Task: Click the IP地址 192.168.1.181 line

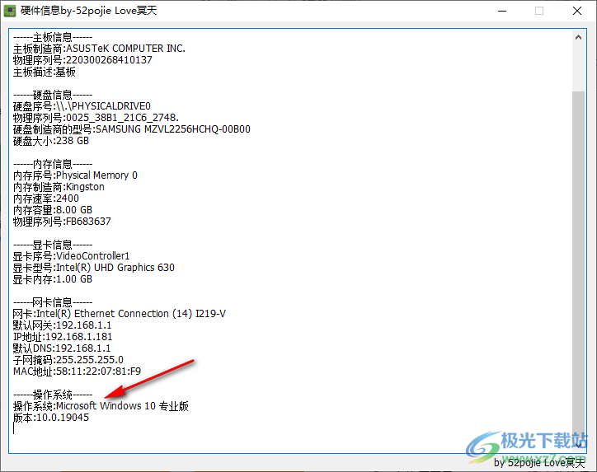Action: click(63, 336)
